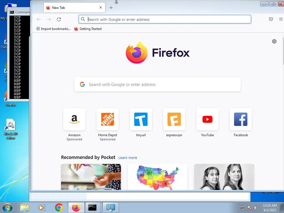Select the Firefox taskbar button
Screen dimensions: 284x213
[x=76, y=207]
